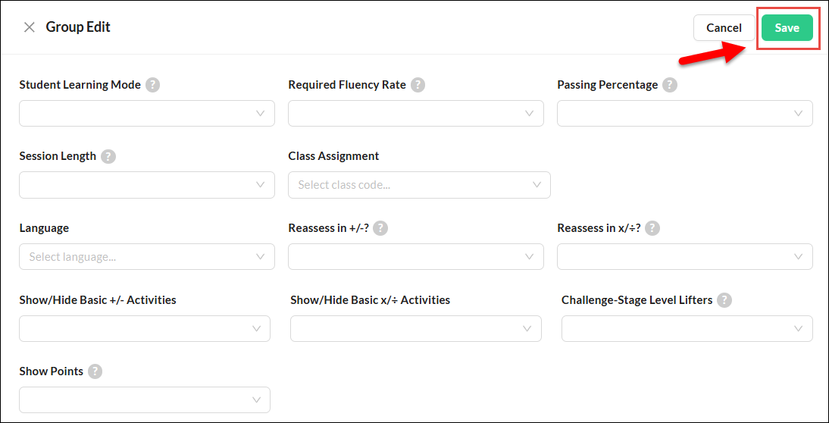Viewport: 829px width, 423px height.
Task: Open Show/Hide Basic x/÷ Activities dropdown
Action: pos(415,329)
